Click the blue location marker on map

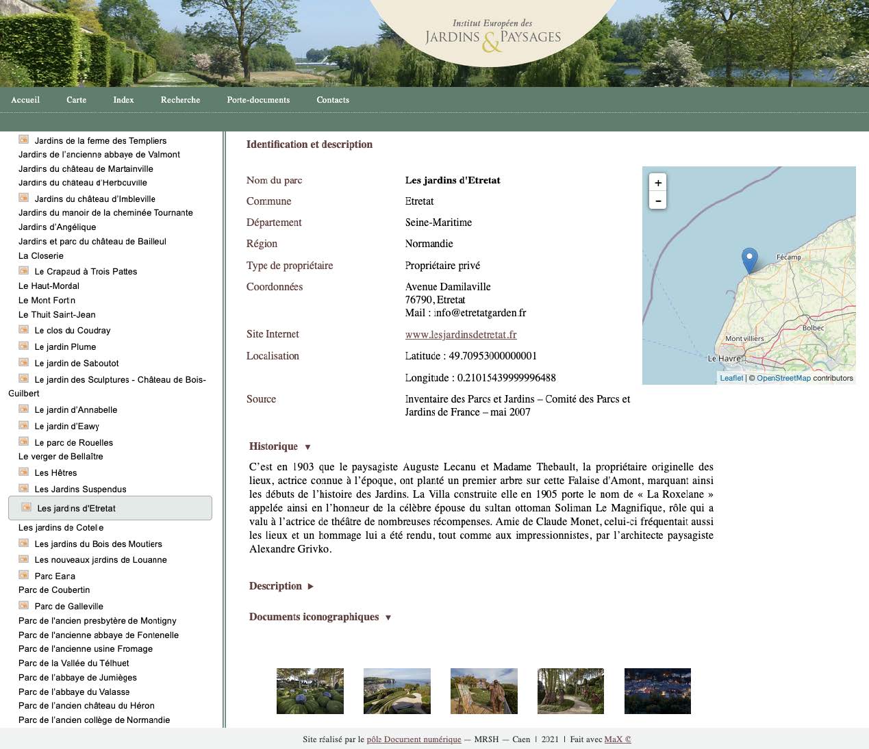coord(749,260)
